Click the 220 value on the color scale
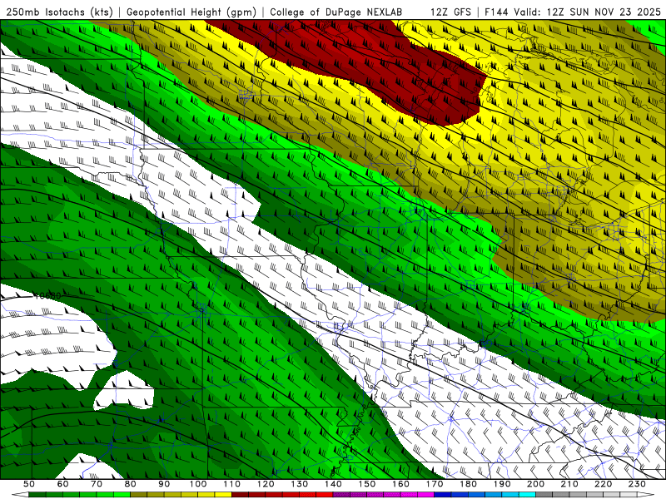Image resolution: width=666 pixels, height=499 pixels. pos(603,484)
